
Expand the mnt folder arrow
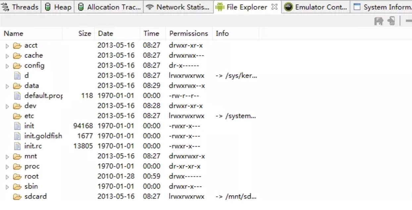(7, 157)
